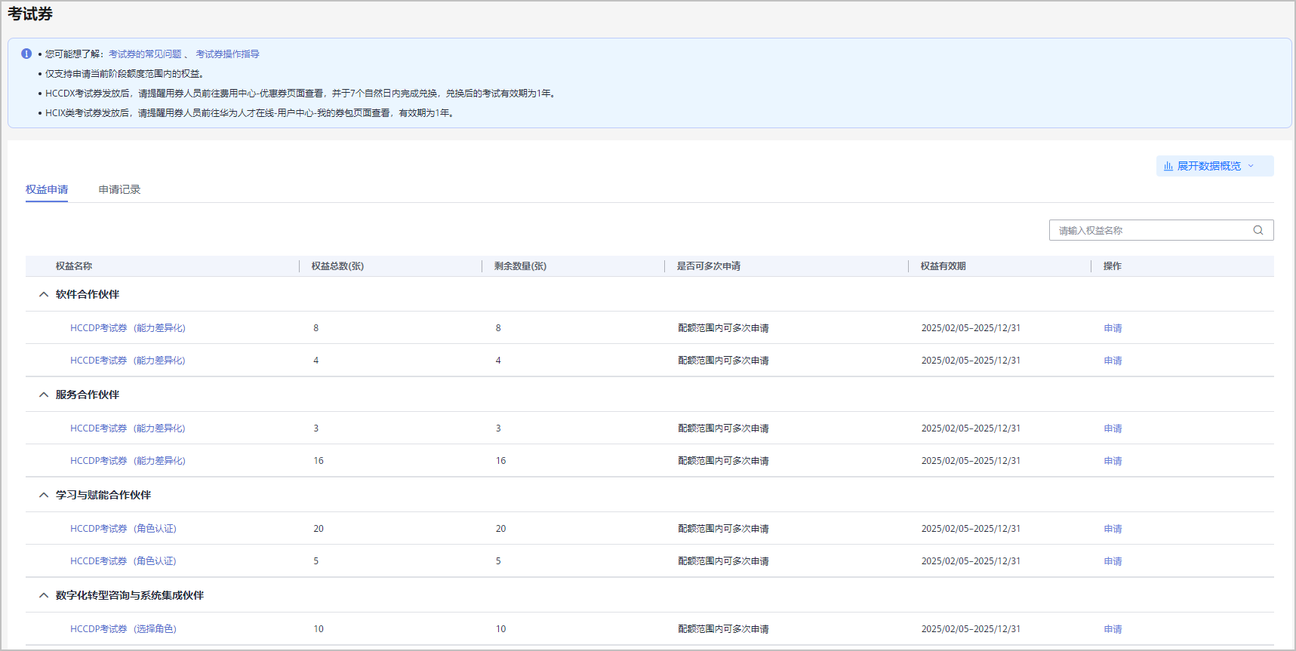Click 申请 for HCCDP 角色认证 row with total 20
This screenshot has width=1296, height=651.
[x=1113, y=529]
